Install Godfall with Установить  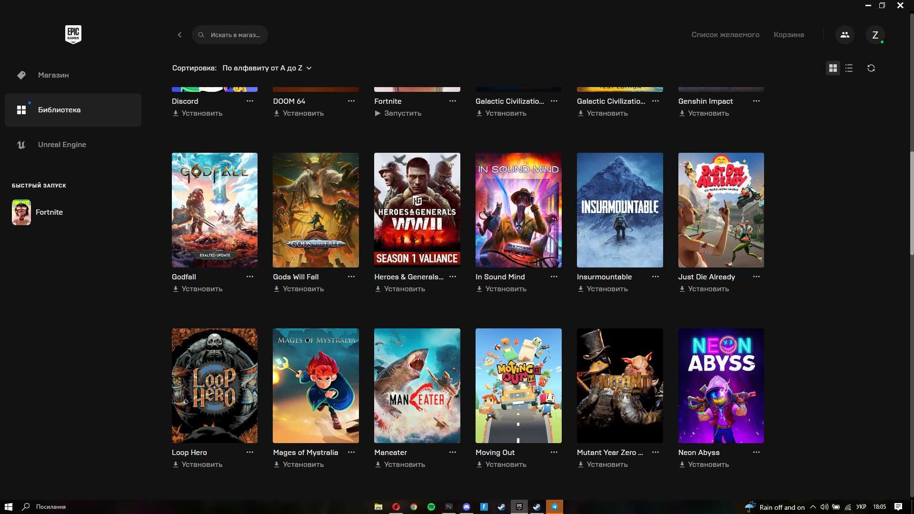tap(197, 289)
